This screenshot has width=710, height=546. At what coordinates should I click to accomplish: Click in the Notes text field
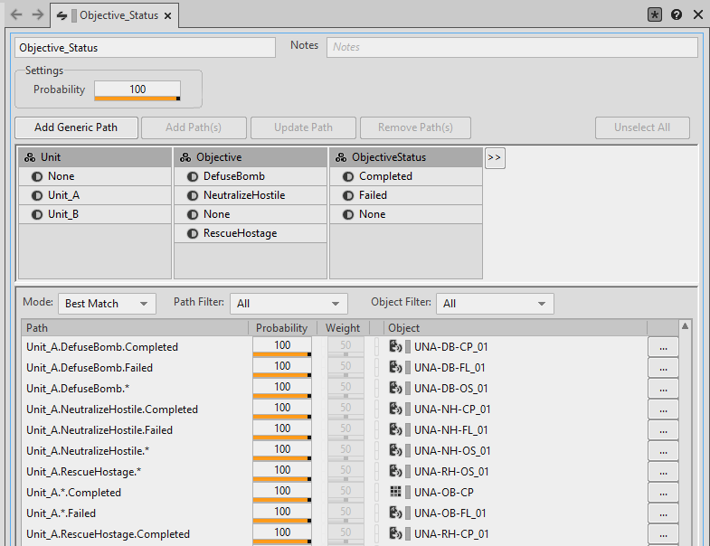click(x=512, y=47)
